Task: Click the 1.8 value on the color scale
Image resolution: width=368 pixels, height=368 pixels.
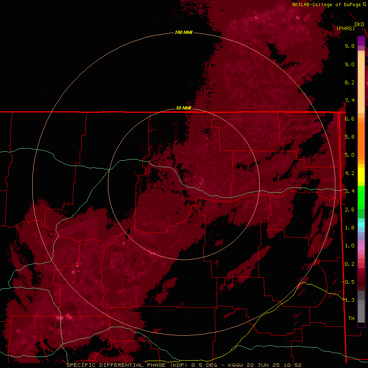Action: point(350,228)
